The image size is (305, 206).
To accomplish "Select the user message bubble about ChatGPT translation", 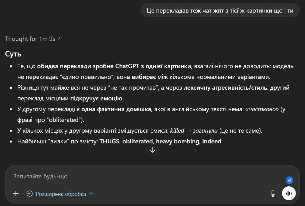I will coord(220,10).
